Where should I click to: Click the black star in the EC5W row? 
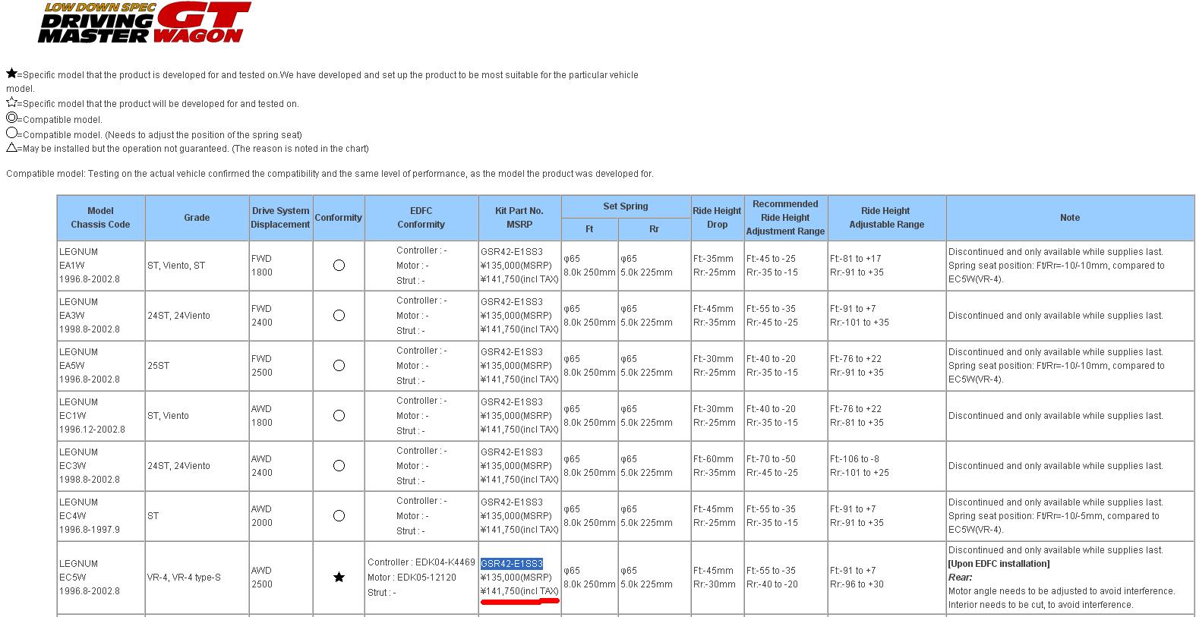pyautogui.click(x=339, y=578)
